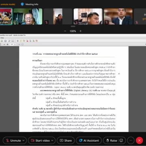Screen dimensions: 146x146
Task: Click the 100% zoom level label
Action: tap(73, 31)
